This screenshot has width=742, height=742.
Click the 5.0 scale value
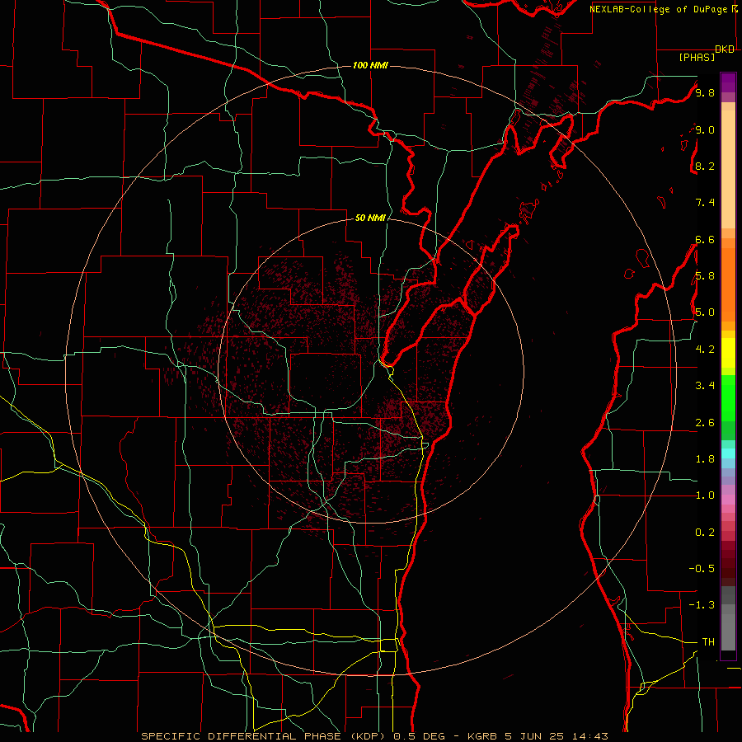[x=705, y=312]
